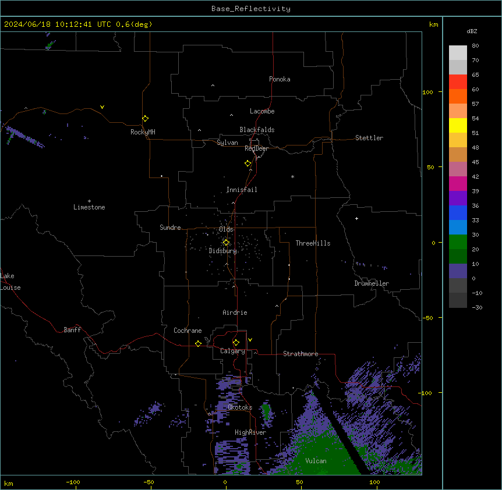This screenshot has height=490, width=502.
Task: Click the Base_Reflectivity title
Action: pos(251,9)
